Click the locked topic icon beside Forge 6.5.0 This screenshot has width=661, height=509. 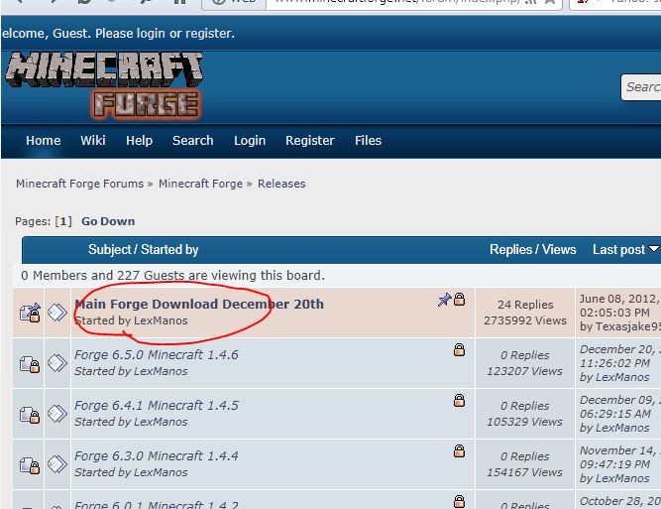click(x=30, y=363)
